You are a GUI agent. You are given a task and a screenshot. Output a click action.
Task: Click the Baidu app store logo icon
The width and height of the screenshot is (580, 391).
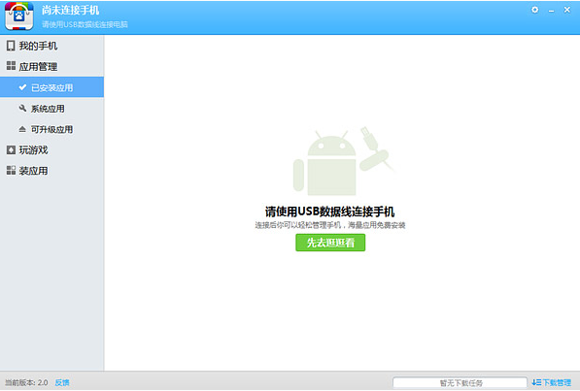18,16
